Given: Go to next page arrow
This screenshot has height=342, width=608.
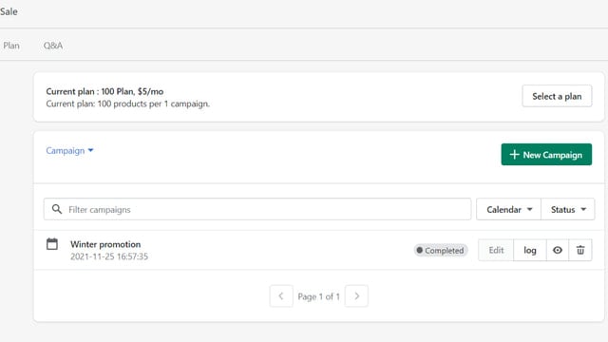Looking at the screenshot, I should (356, 296).
